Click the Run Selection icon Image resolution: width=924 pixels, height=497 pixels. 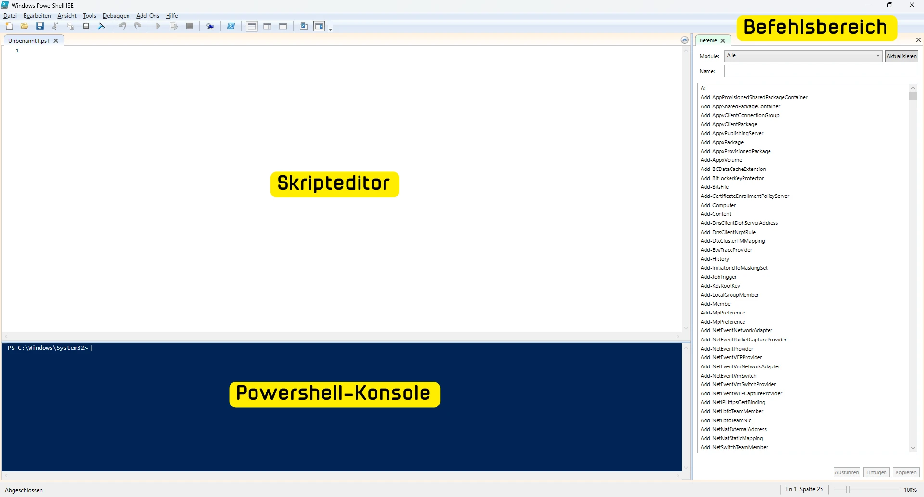click(x=174, y=26)
